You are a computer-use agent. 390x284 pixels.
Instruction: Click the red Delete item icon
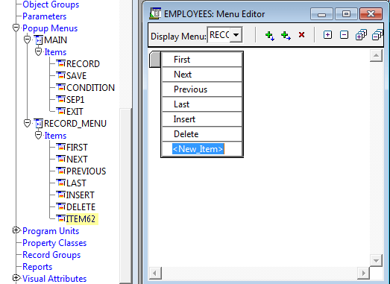click(x=301, y=34)
